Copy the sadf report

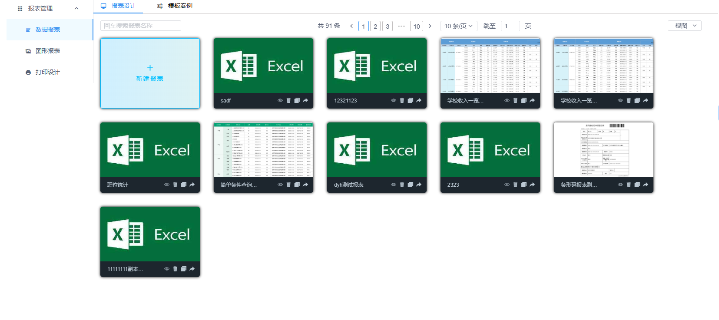click(297, 100)
